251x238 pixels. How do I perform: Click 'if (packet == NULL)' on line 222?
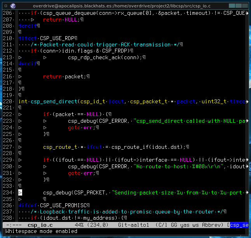pos(73,115)
